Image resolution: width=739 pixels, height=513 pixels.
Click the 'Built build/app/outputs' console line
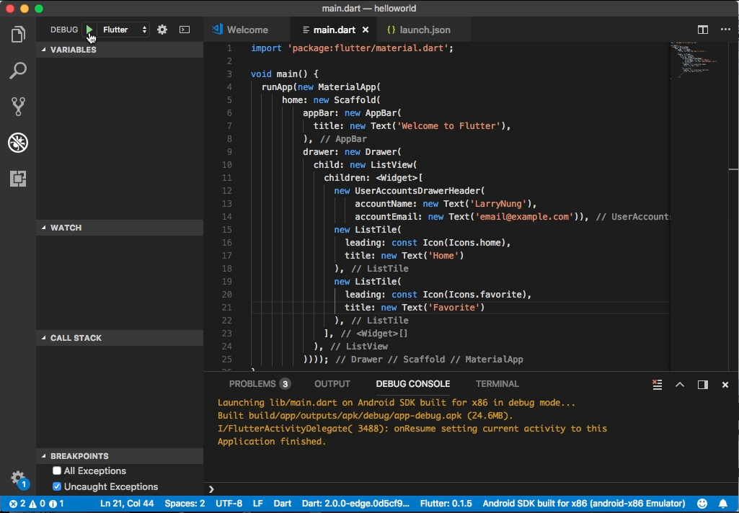pos(366,416)
